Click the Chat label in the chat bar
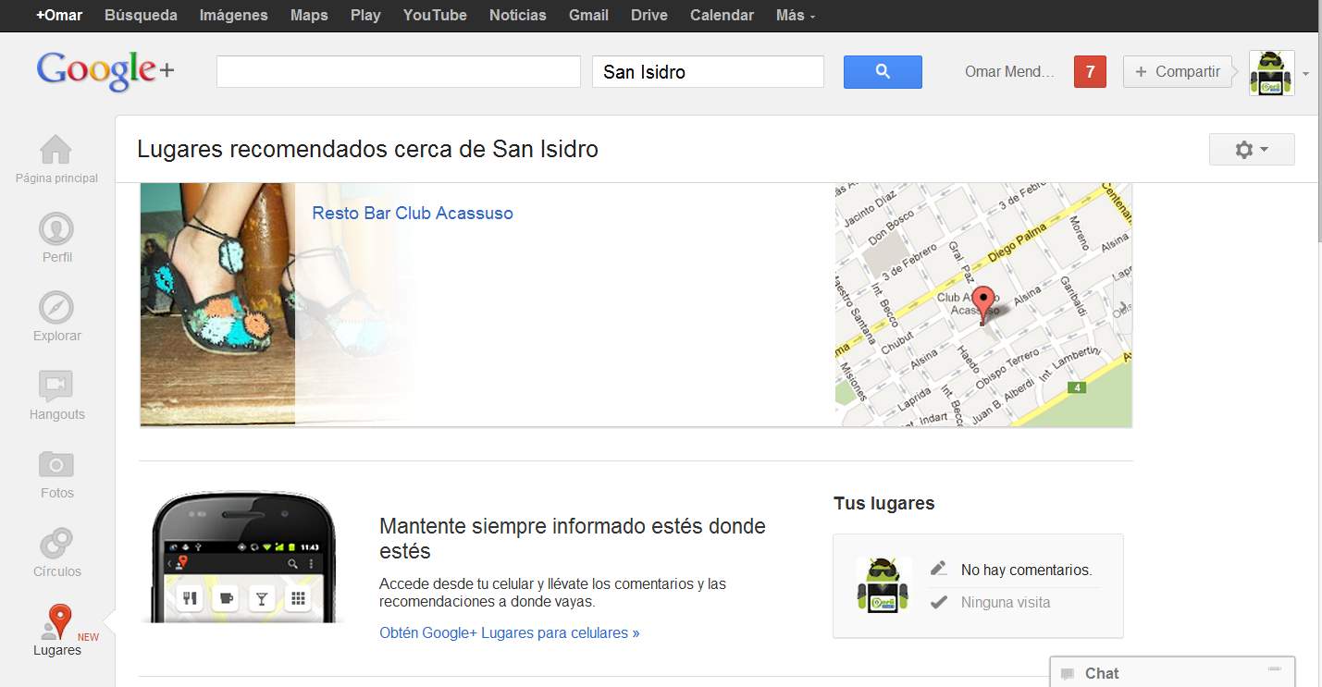 (1102, 673)
